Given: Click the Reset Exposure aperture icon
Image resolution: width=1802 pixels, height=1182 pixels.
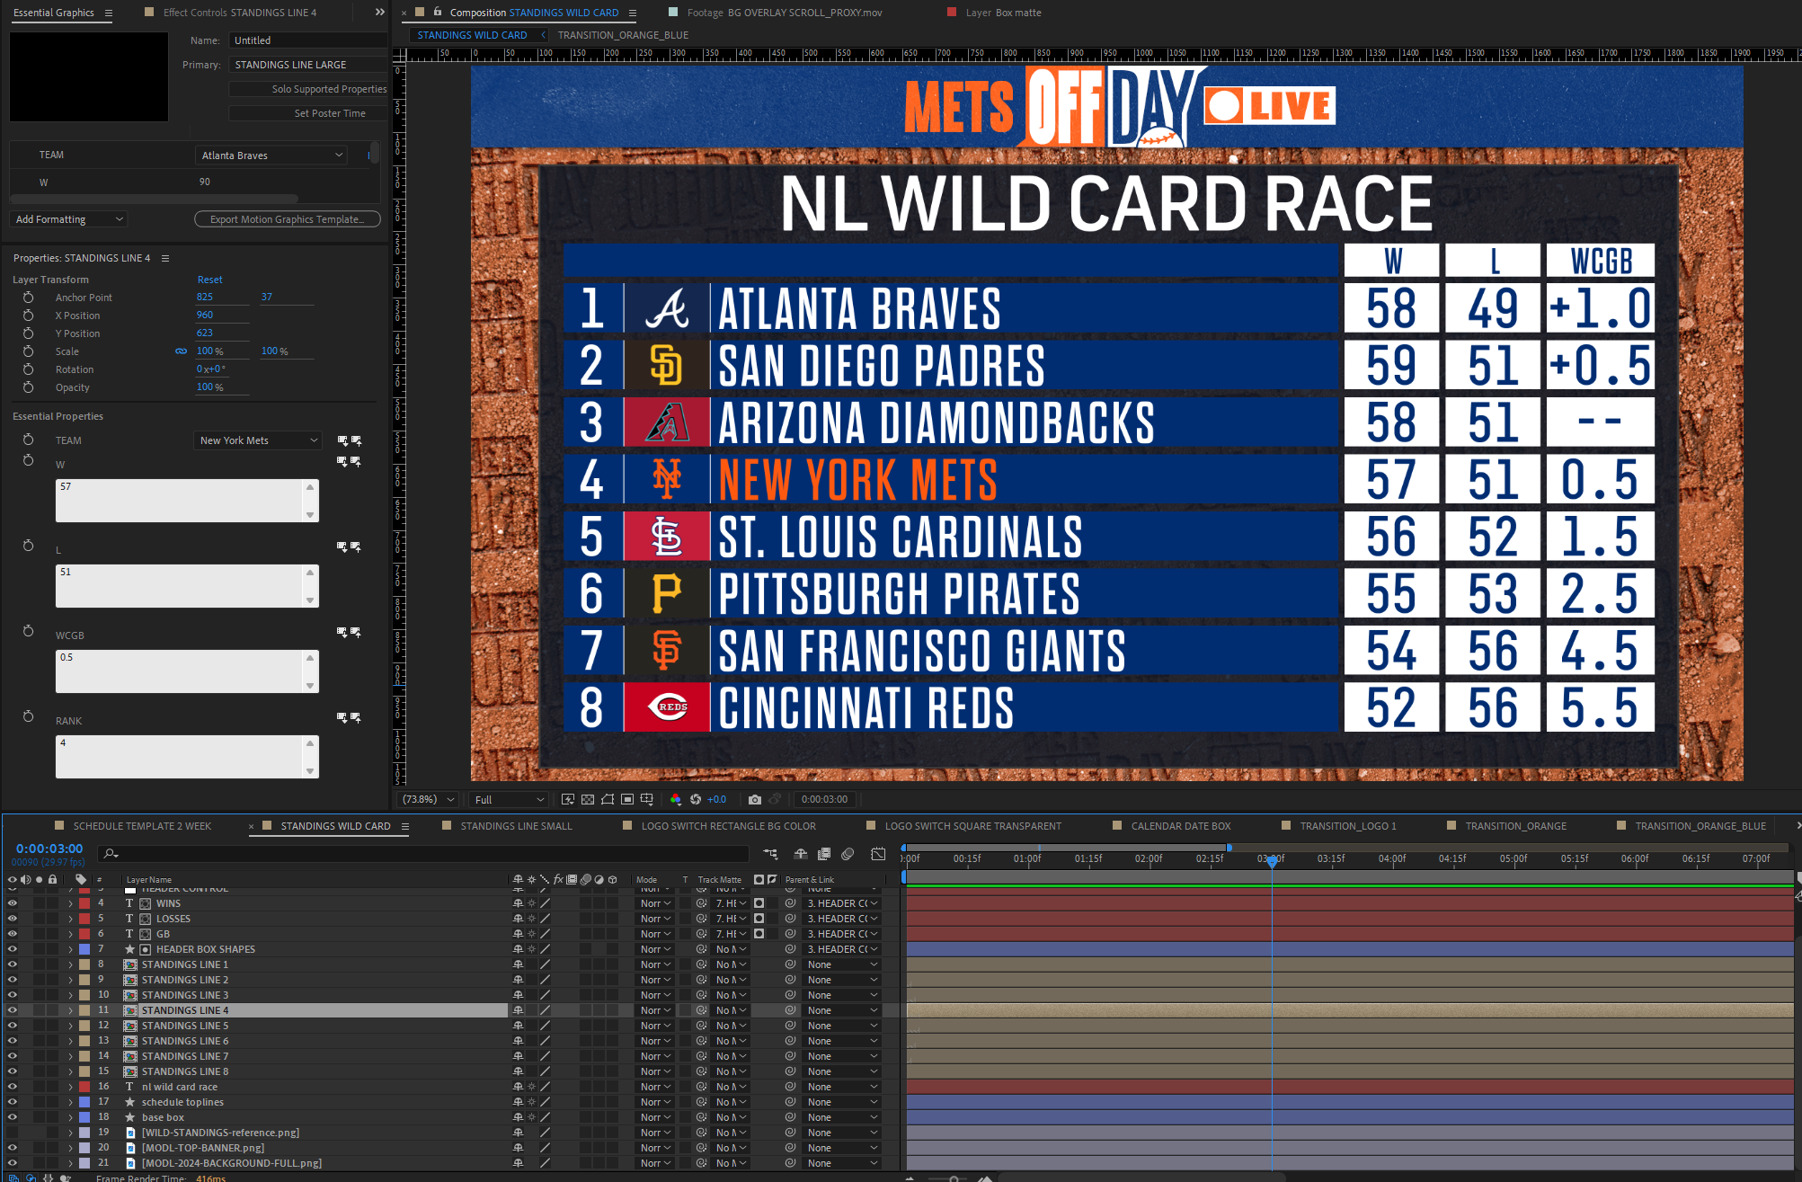Looking at the screenshot, I should [695, 799].
